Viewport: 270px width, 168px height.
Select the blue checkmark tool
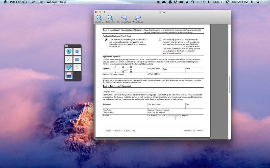tap(69, 68)
